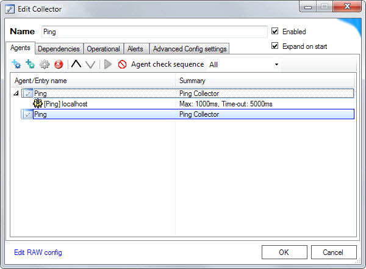Move agent up with the up arrow

(x=76, y=64)
